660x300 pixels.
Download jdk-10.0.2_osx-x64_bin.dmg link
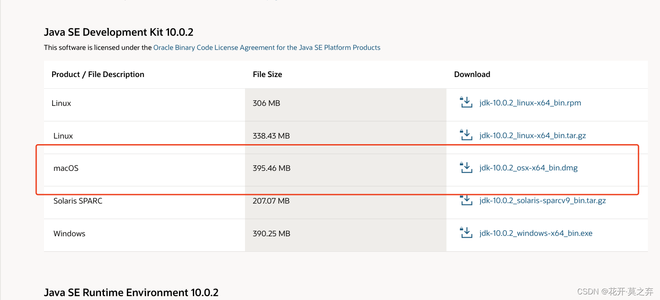(x=528, y=168)
